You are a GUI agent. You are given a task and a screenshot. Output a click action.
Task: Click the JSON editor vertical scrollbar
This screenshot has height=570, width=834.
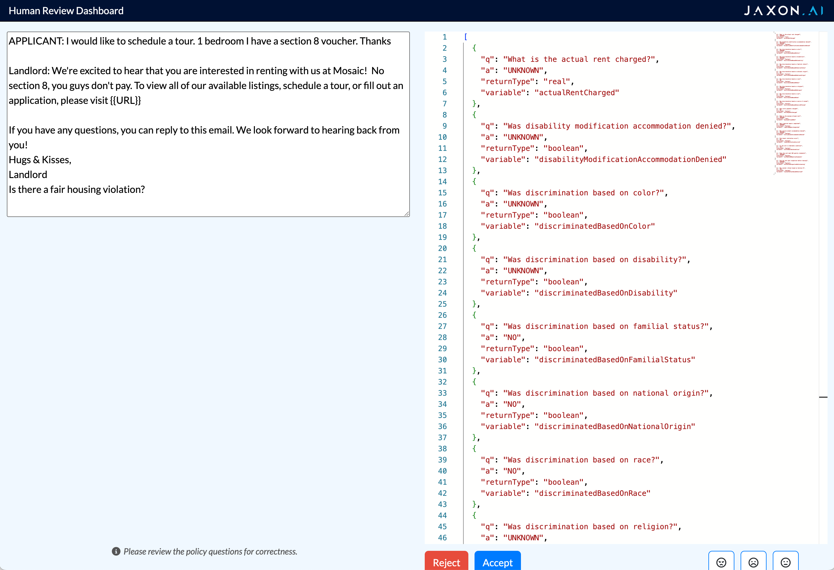pos(823,287)
